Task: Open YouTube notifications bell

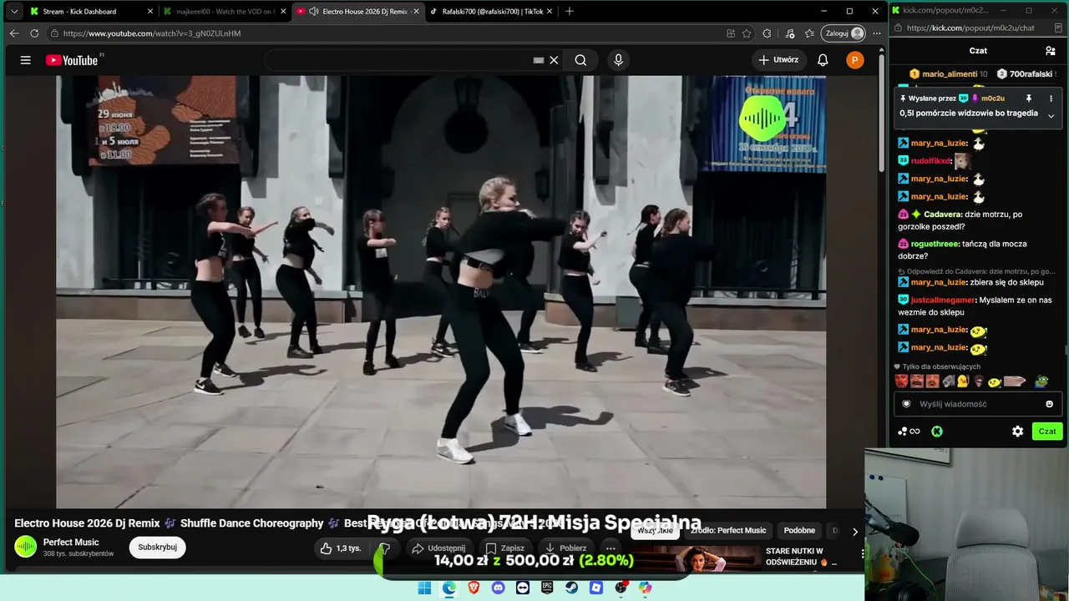Action: pos(823,60)
